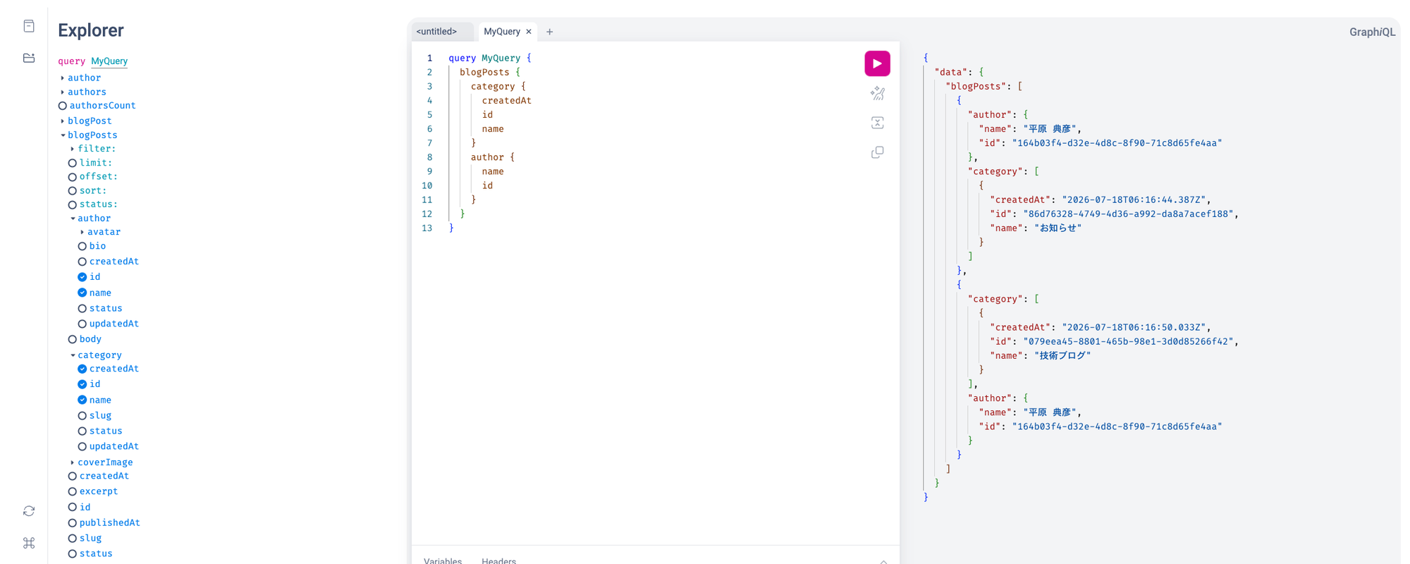The width and height of the screenshot is (1410, 564).
Task: Uncheck the id field under category
Action: coord(82,384)
